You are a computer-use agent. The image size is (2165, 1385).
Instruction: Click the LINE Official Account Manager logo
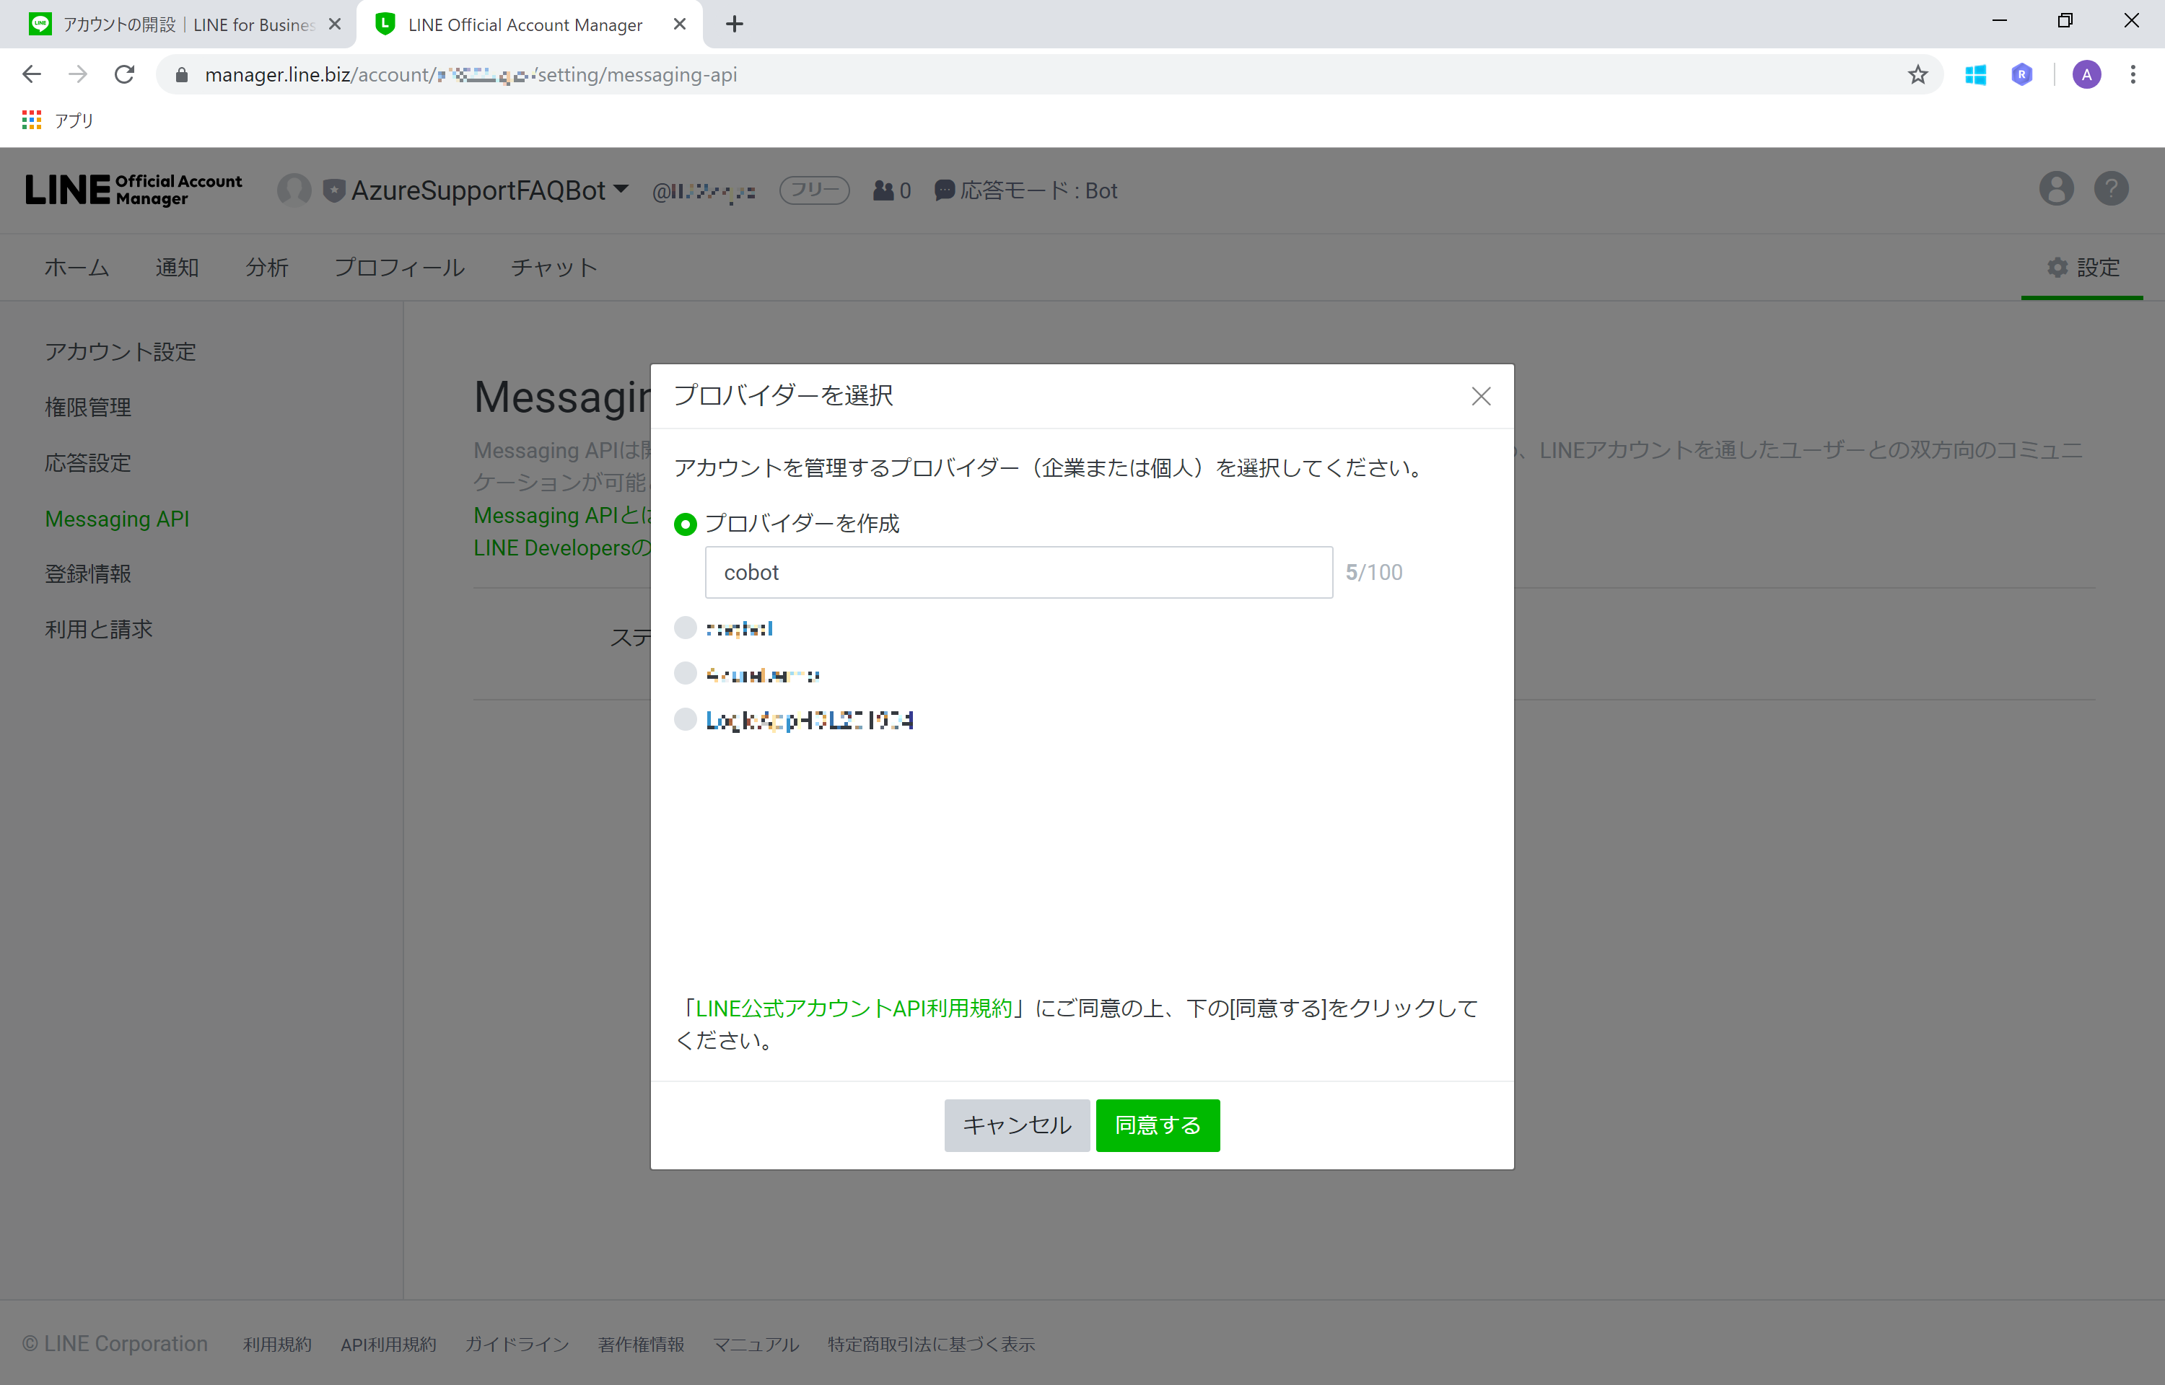pyautogui.click(x=133, y=190)
